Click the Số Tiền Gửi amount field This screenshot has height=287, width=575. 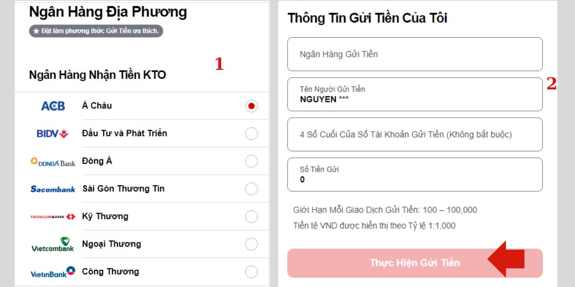point(415,174)
